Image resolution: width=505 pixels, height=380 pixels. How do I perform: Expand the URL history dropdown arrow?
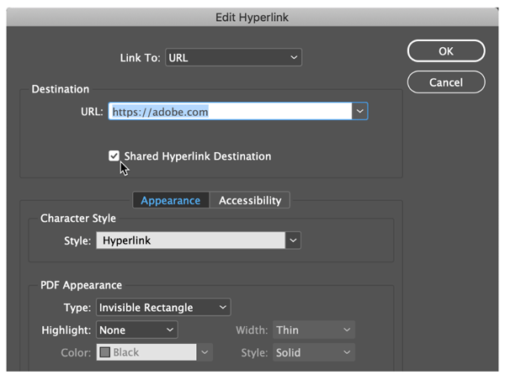pos(359,111)
